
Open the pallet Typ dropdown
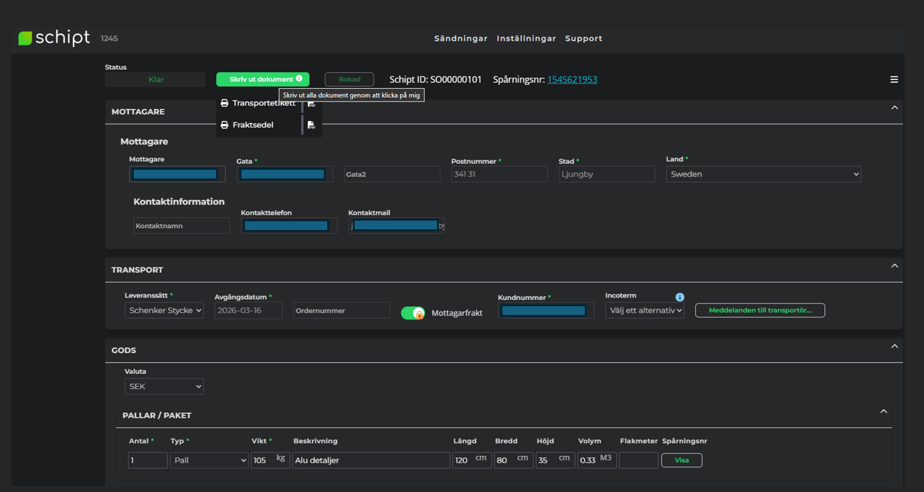point(209,460)
